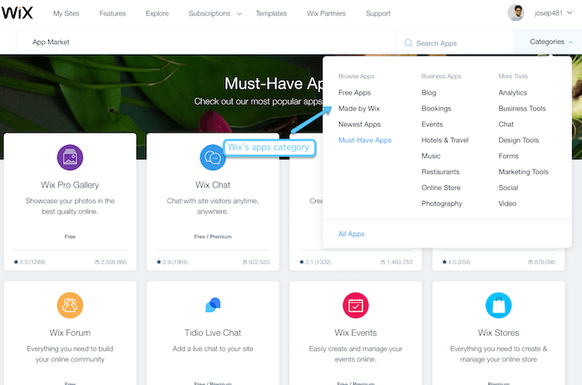Click the Wix logo

tap(17, 13)
